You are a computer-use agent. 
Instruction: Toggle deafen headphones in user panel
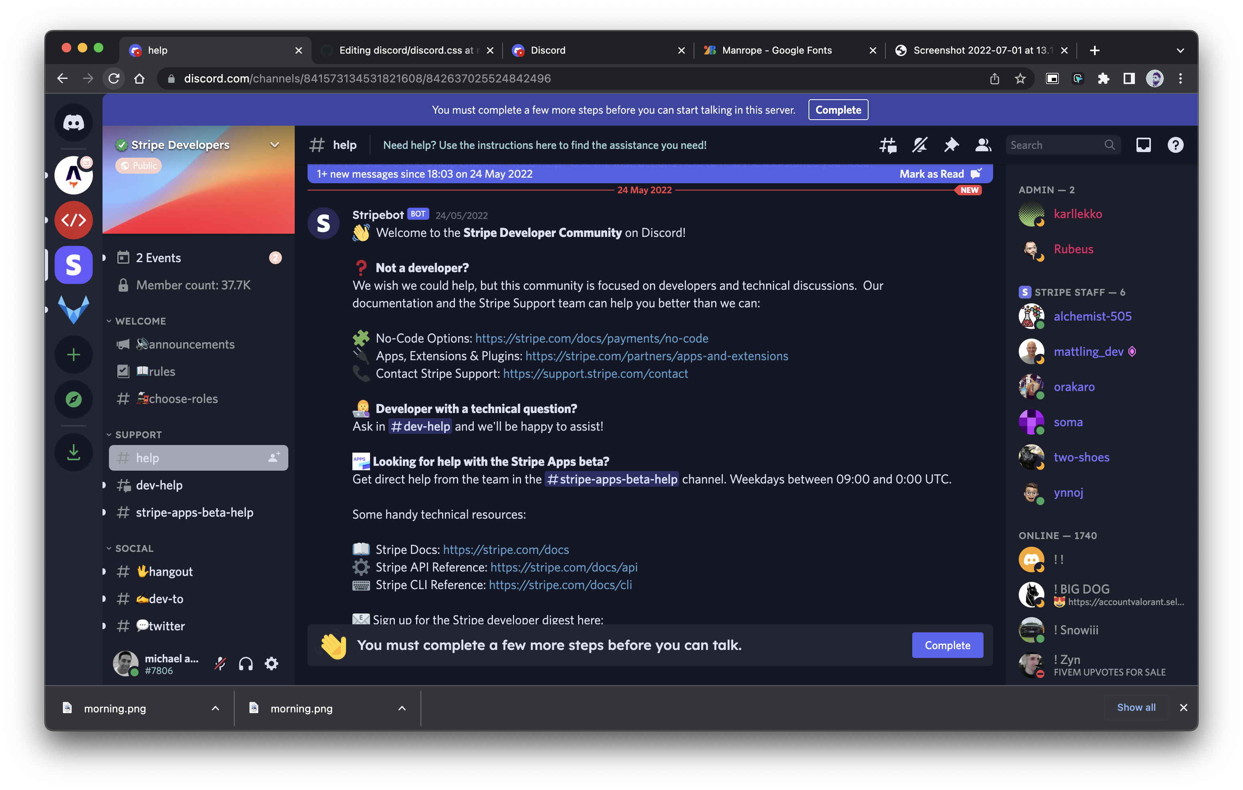(x=246, y=664)
